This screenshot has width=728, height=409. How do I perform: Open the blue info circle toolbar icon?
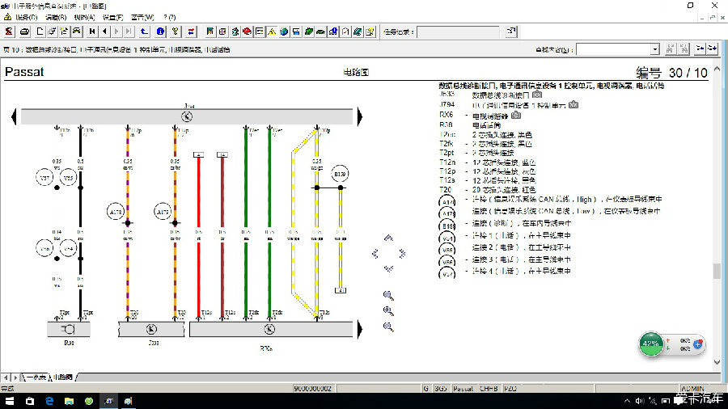[160, 32]
